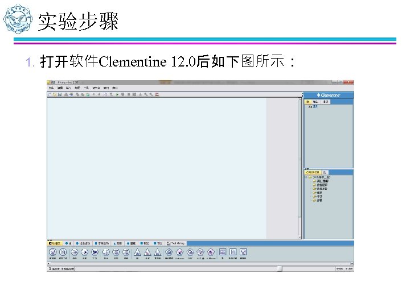Select the 商业理解 project folder
410x307 pixels.
pyautogui.click(x=321, y=181)
